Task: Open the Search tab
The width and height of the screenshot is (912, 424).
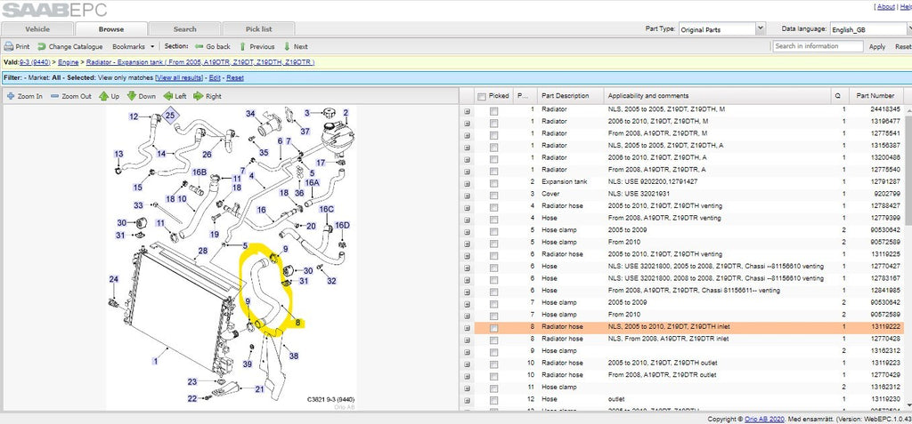Action: [185, 29]
